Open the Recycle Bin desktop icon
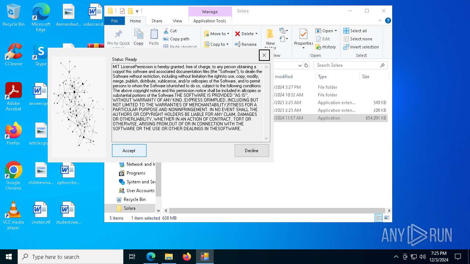Viewport: 470px width, 264px height. coord(14,15)
